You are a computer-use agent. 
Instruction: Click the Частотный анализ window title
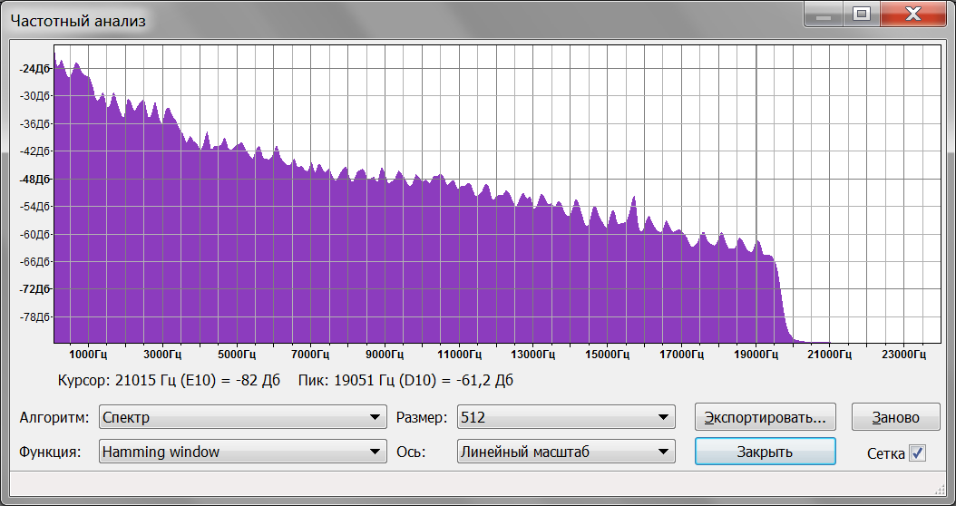pos(79,22)
